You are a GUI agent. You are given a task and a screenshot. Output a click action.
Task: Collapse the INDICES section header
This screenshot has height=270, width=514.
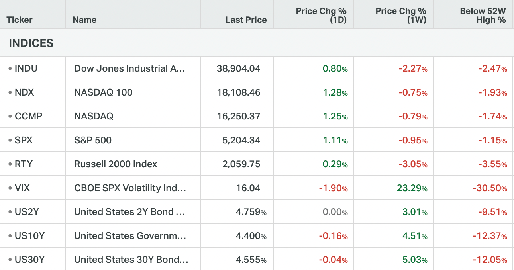click(x=31, y=43)
